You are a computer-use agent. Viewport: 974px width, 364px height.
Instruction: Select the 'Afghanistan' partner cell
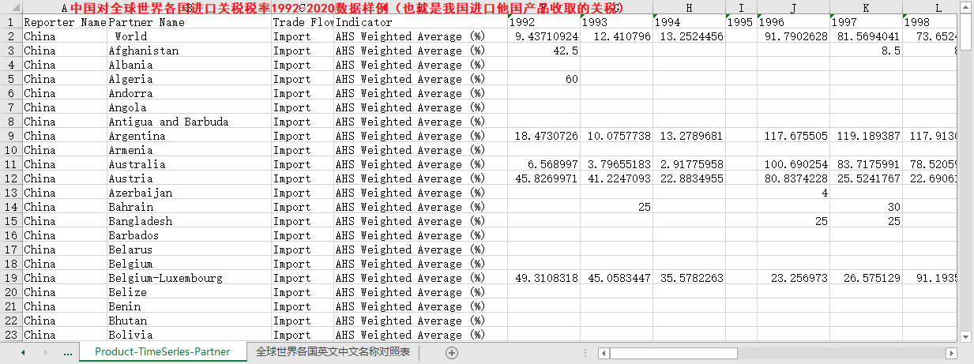coord(190,51)
